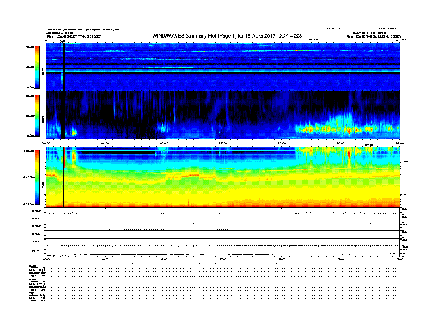Click the 08:00 tick label under bottom strip charts

pos(164,260)
